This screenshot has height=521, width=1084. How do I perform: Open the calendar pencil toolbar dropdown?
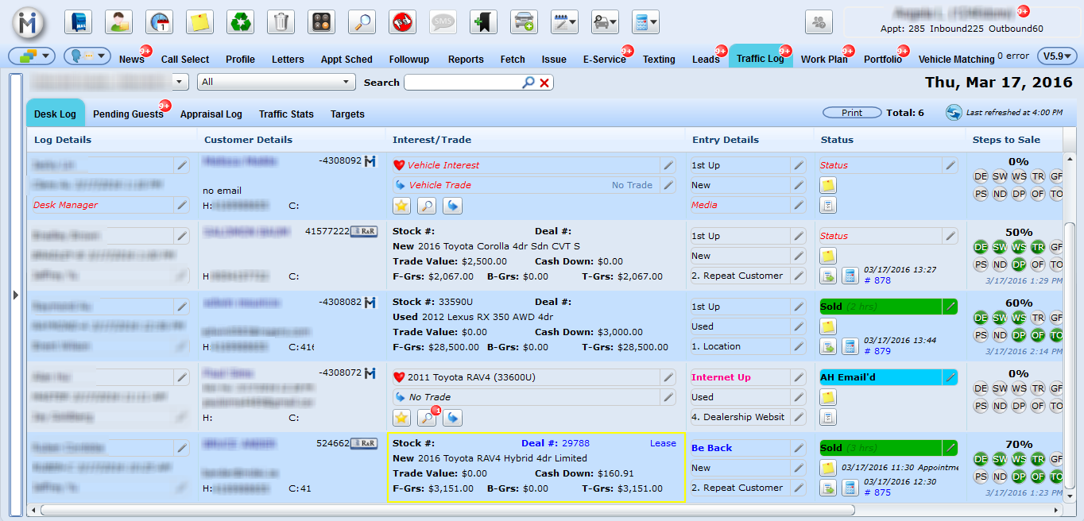565,22
